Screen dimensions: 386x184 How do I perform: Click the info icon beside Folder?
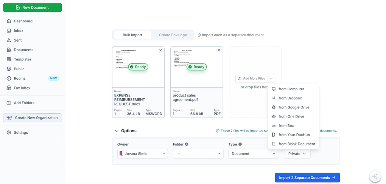click(187, 144)
